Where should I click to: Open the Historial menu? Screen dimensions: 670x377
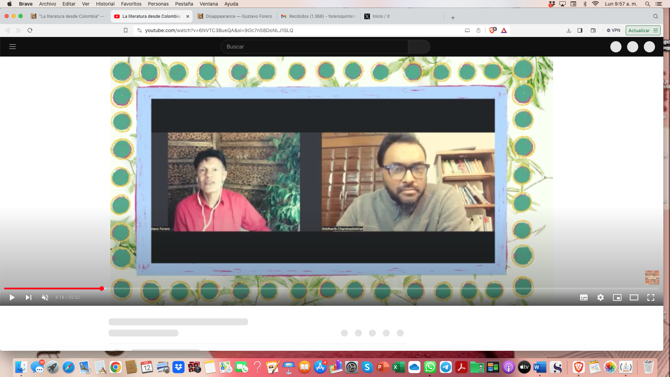[x=105, y=4]
